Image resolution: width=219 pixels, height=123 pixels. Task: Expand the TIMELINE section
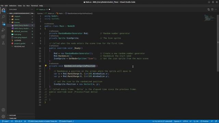pos(21,118)
